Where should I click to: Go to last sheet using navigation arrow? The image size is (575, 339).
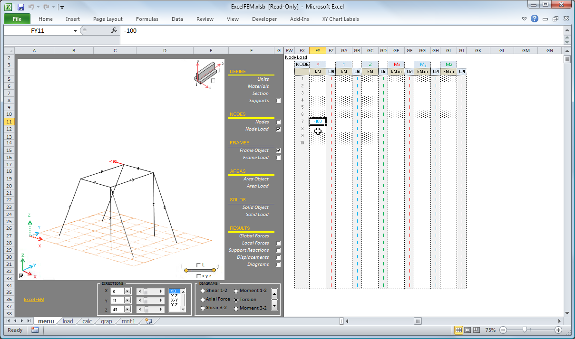[x=29, y=321]
